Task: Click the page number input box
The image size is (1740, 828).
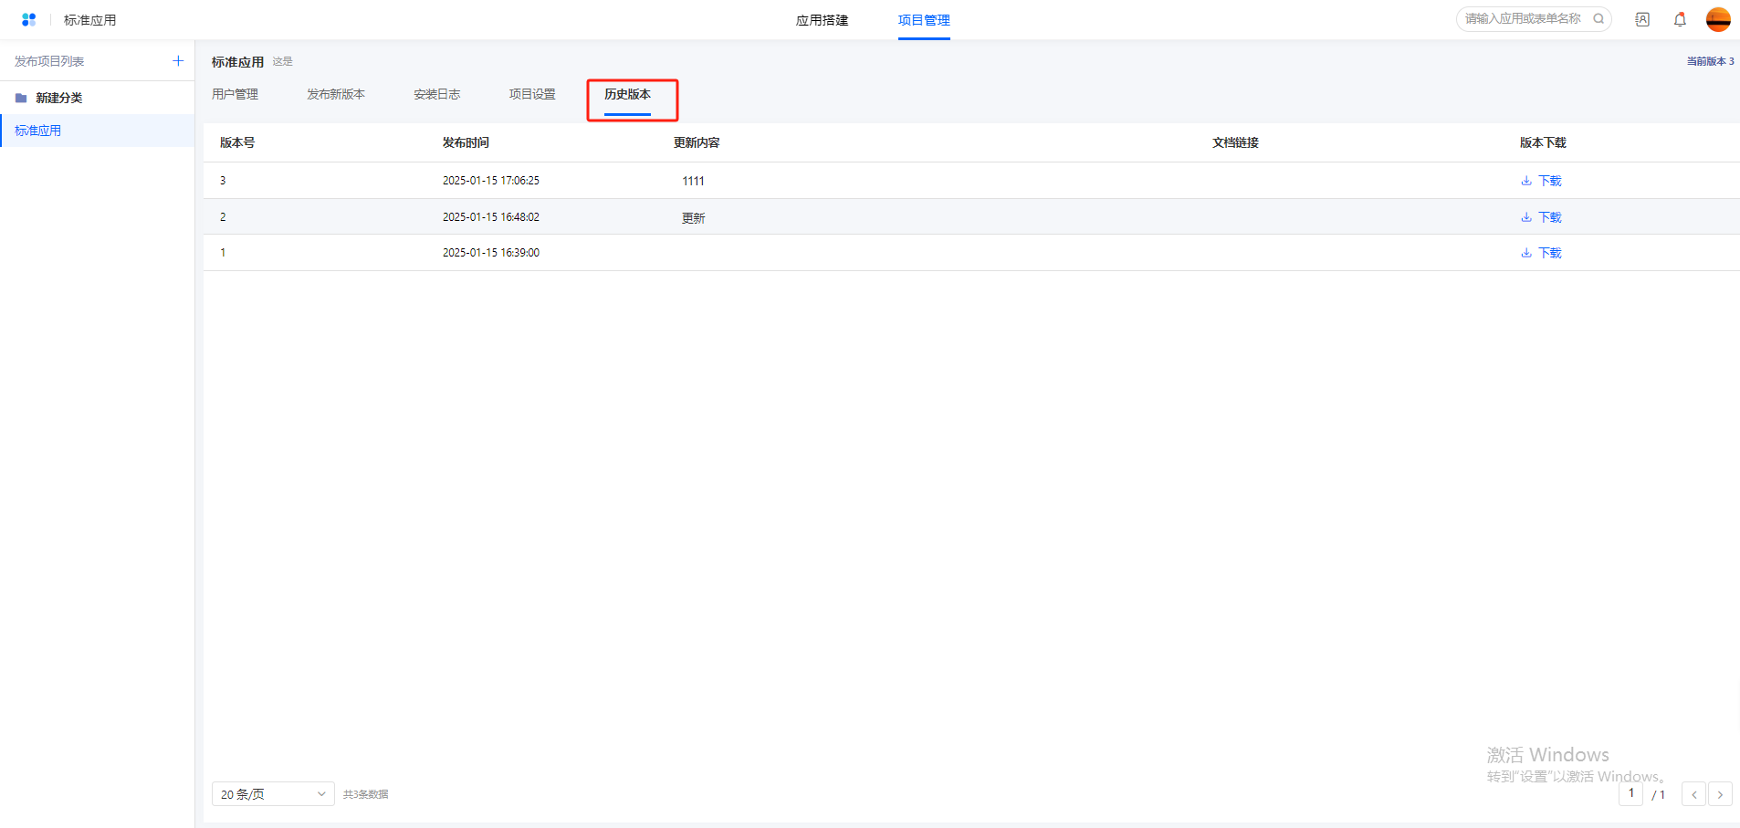Action: [x=1630, y=793]
